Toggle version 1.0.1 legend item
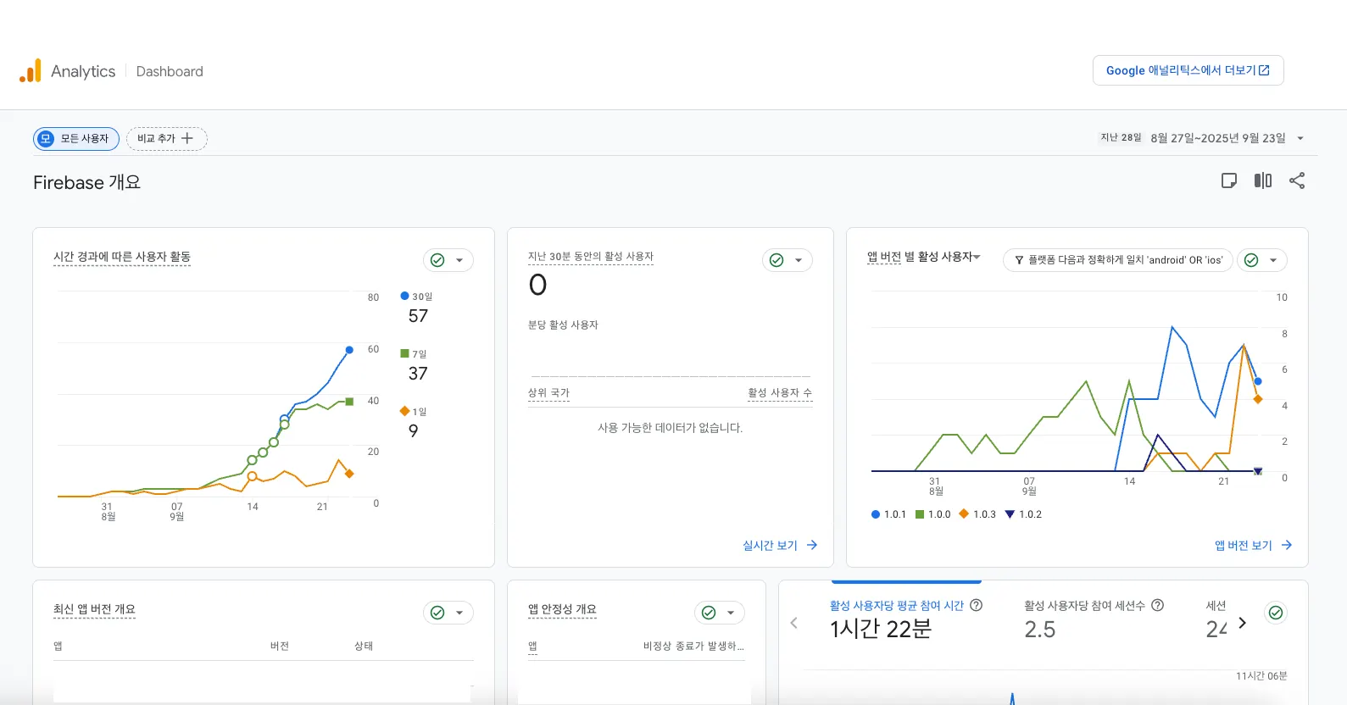This screenshot has width=1347, height=705. pyautogui.click(x=888, y=514)
